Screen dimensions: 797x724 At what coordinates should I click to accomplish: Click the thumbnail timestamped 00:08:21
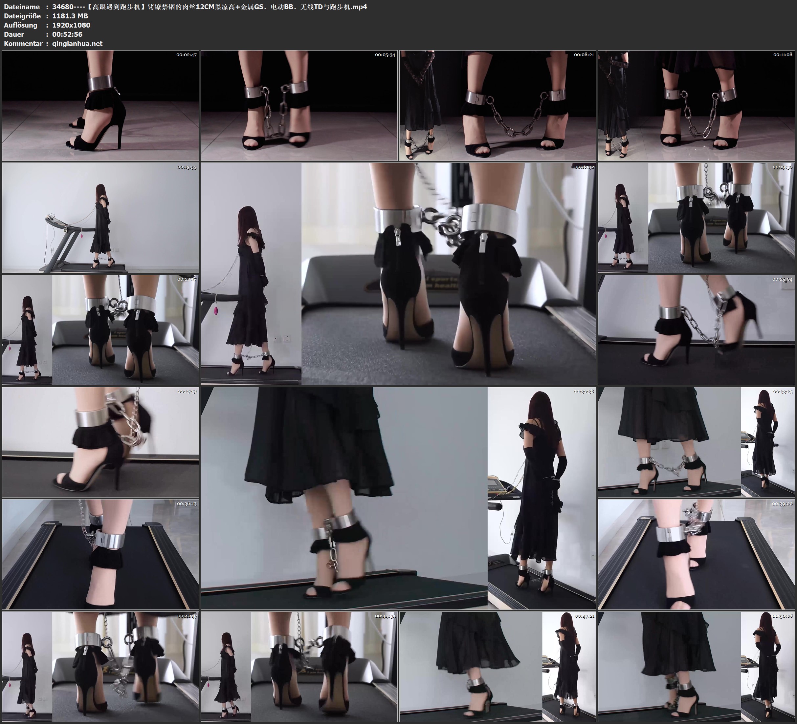click(498, 106)
